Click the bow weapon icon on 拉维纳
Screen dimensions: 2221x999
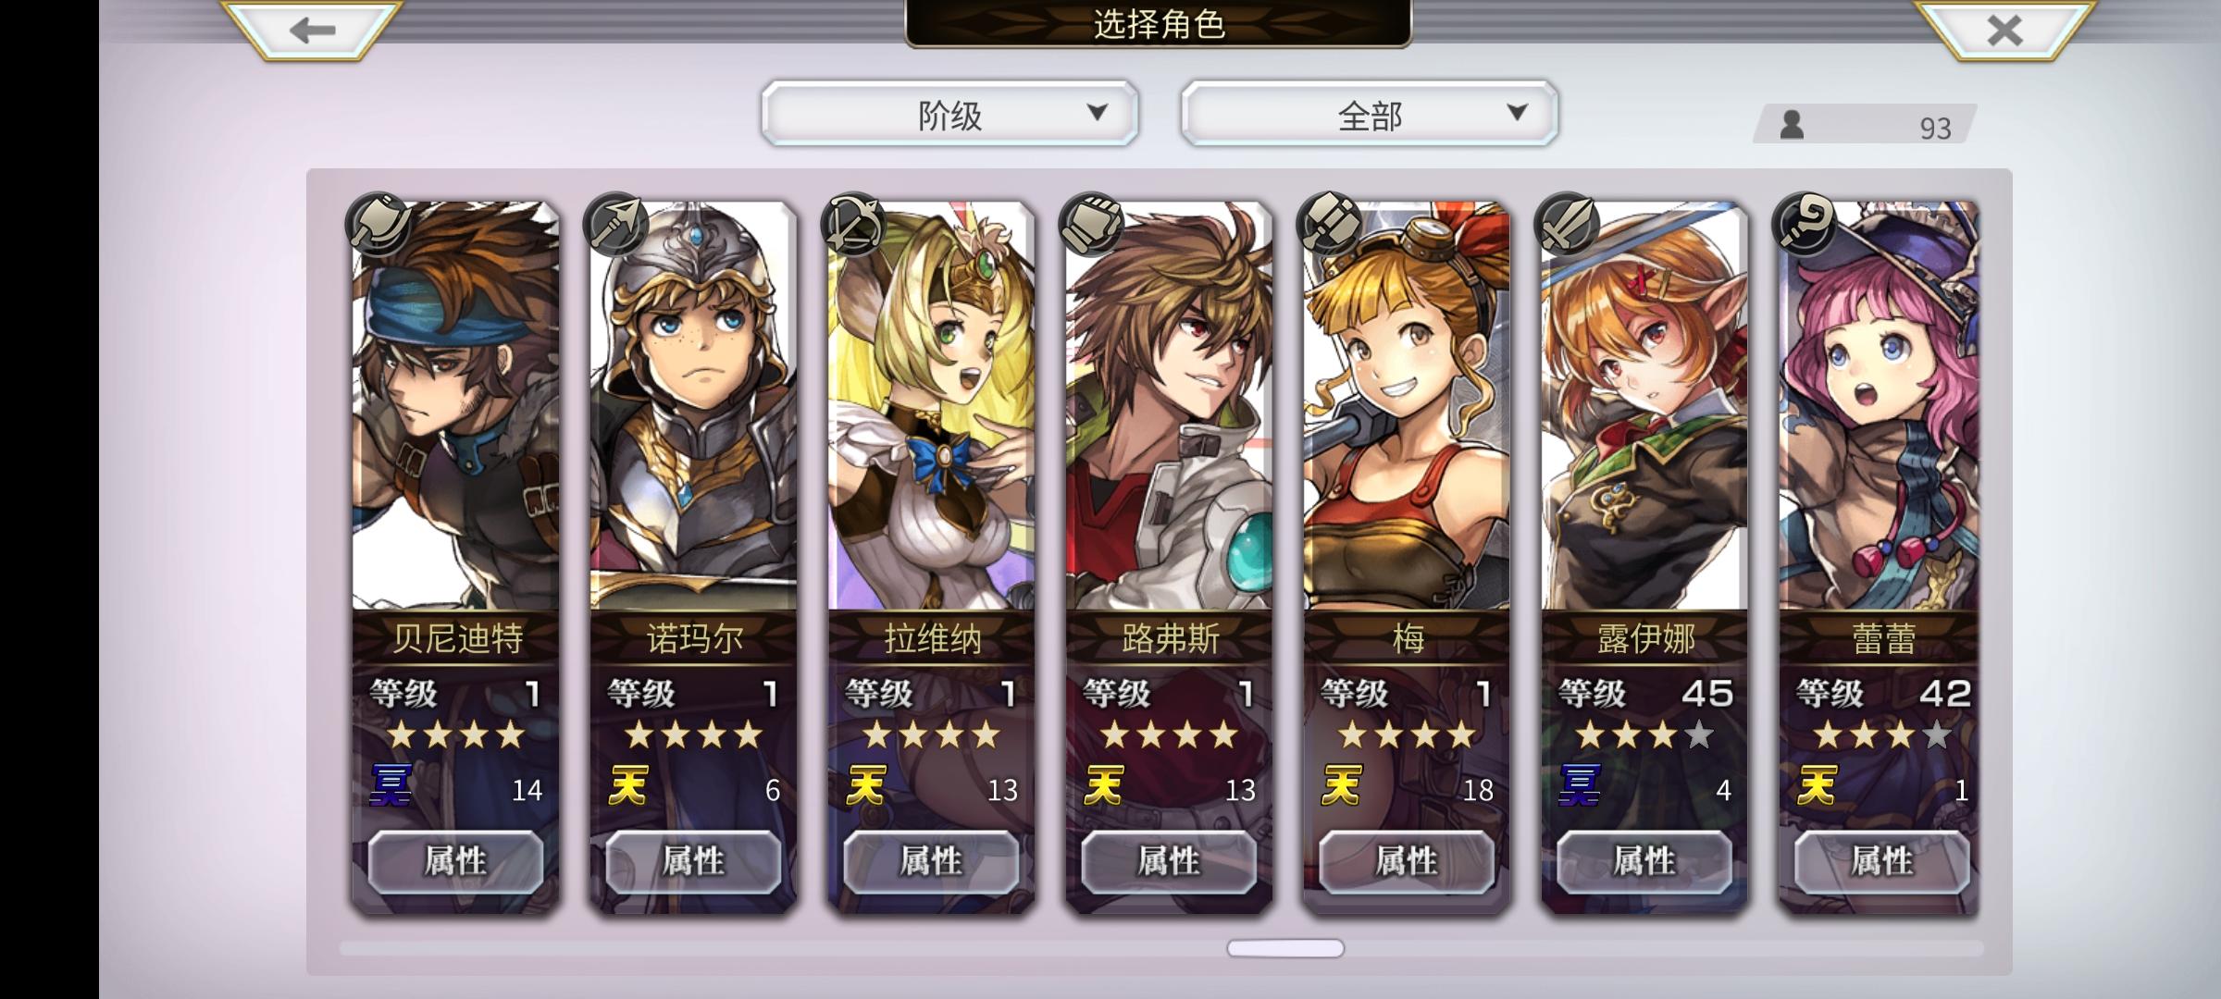click(x=854, y=224)
